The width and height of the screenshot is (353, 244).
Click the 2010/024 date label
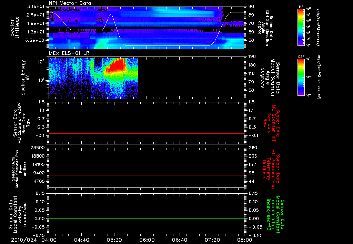pyautogui.click(x=24, y=240)
